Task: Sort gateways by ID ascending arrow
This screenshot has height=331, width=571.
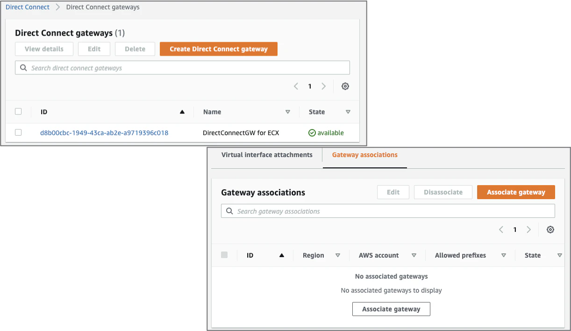Action: click(x=182, y=112)
